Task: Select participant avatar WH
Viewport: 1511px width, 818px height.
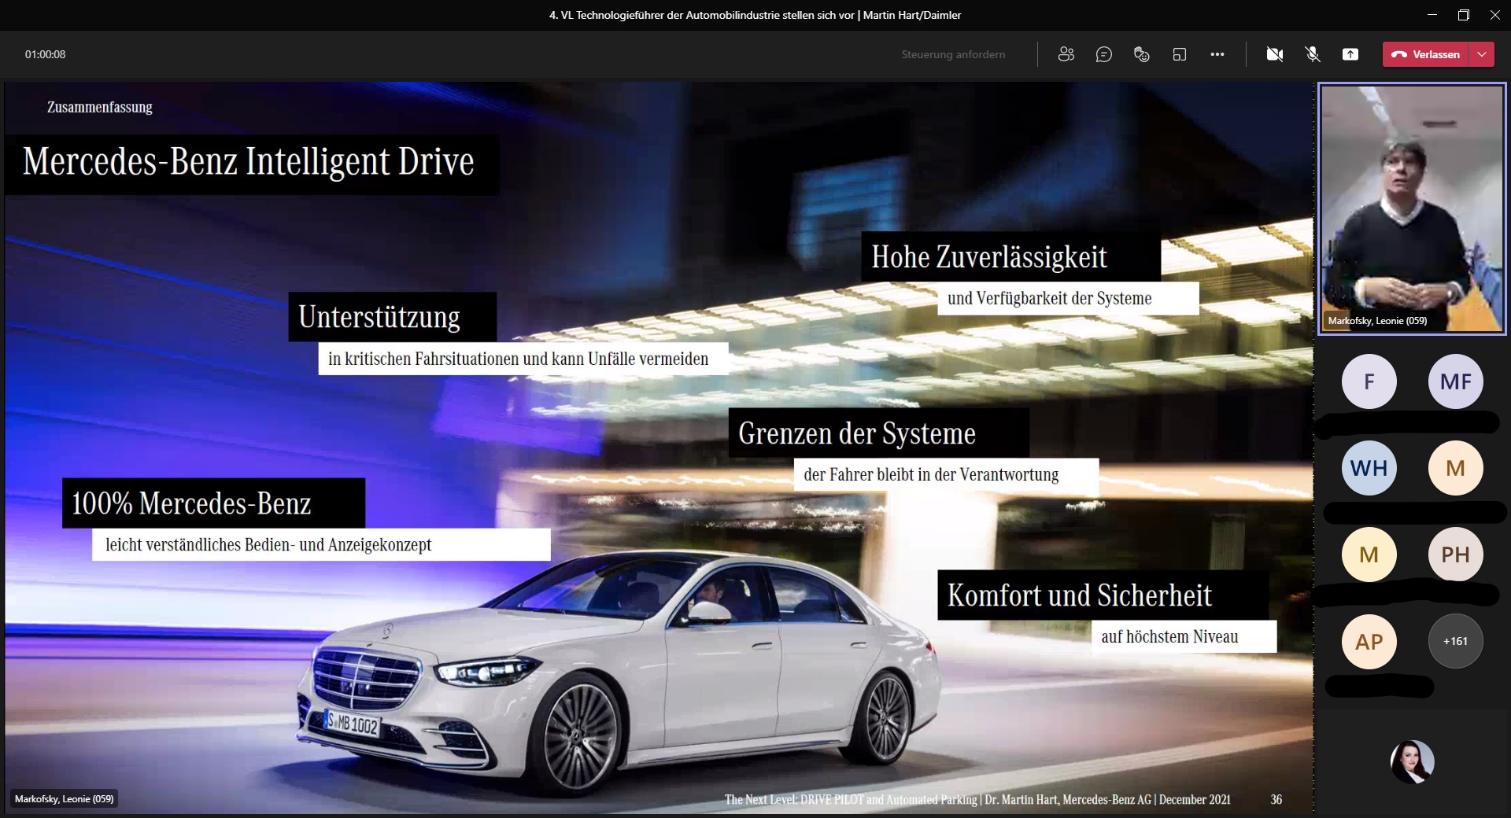Action: [x=1369, y=468]
